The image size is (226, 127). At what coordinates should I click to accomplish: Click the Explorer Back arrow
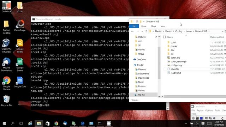[132, 31]
